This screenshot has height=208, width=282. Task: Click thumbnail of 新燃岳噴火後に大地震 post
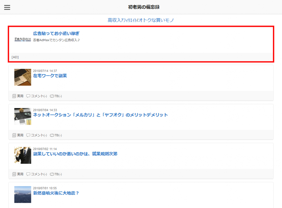(x=23, y=194)
